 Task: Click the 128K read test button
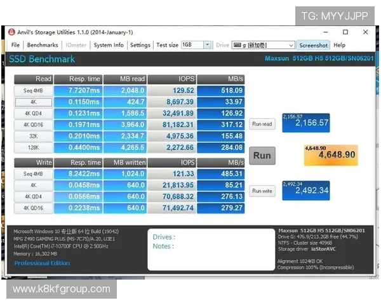tap(34, 147)
